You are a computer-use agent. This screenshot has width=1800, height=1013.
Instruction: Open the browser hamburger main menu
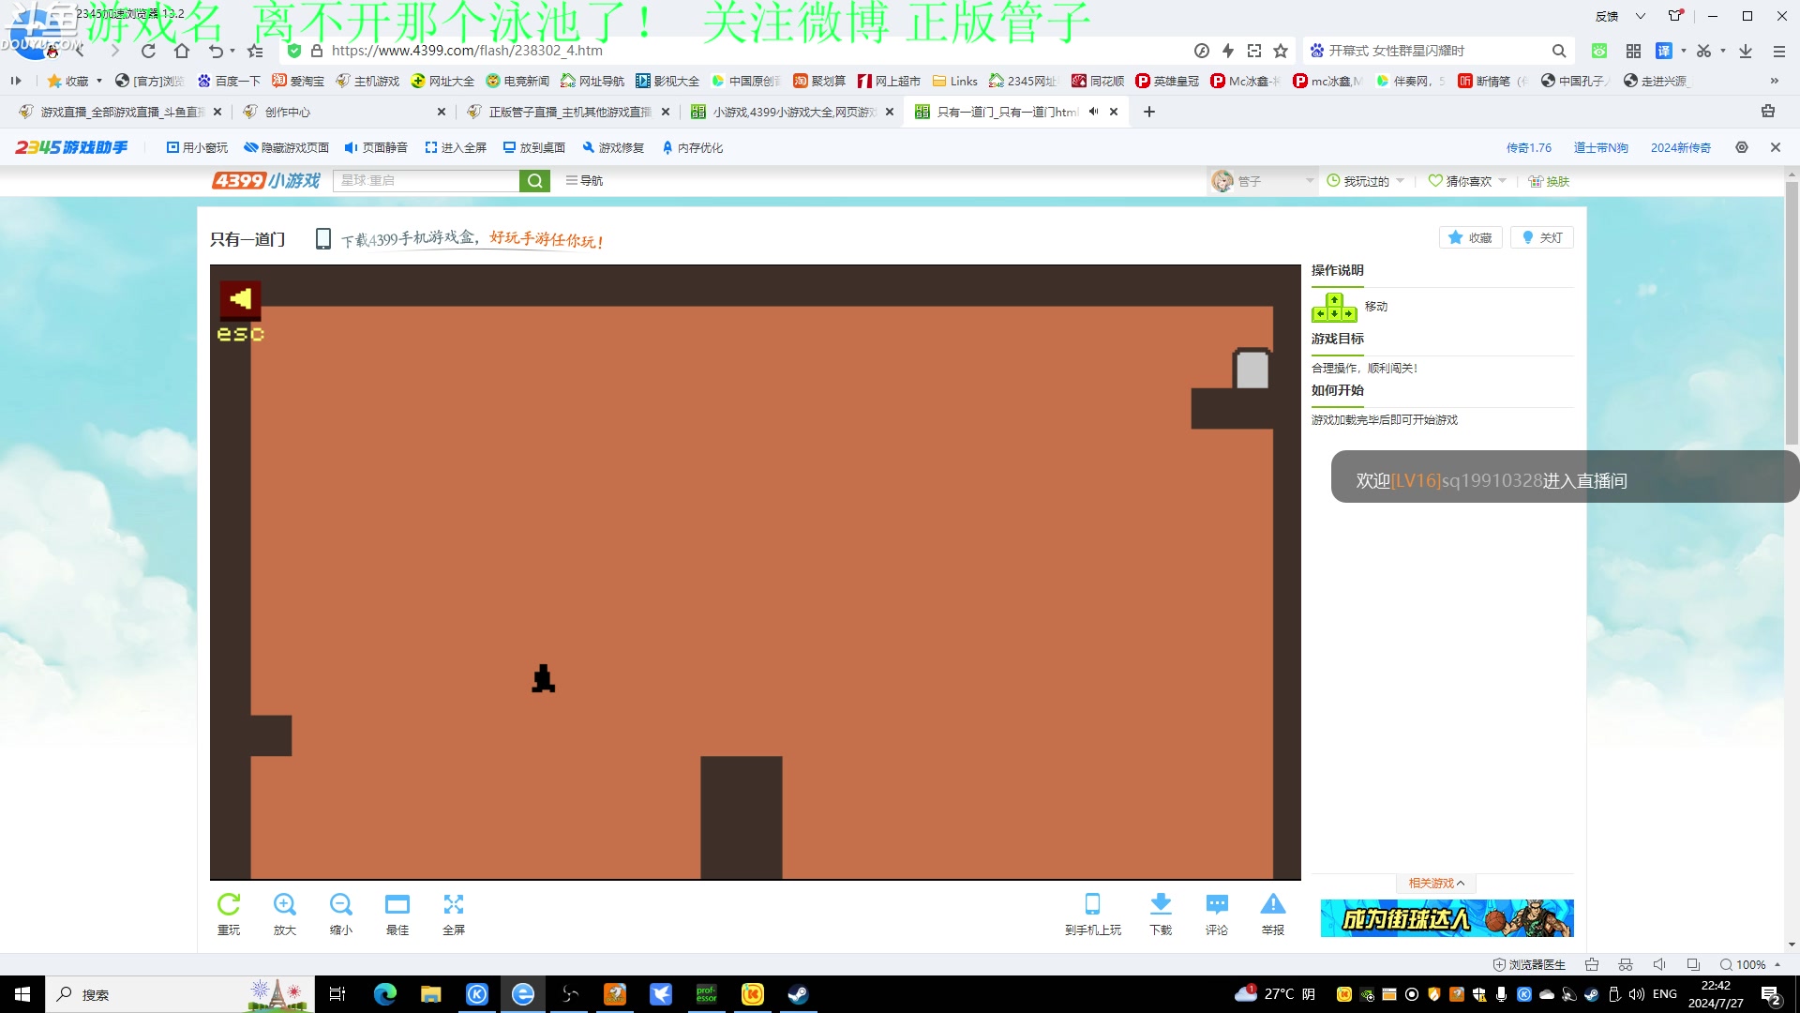pos(1778,51)
